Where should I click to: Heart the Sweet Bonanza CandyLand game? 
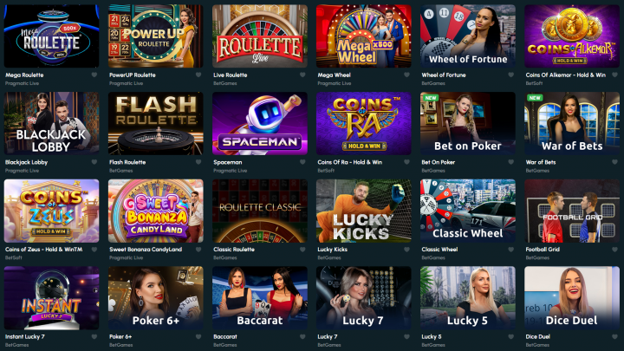(198, 250)
